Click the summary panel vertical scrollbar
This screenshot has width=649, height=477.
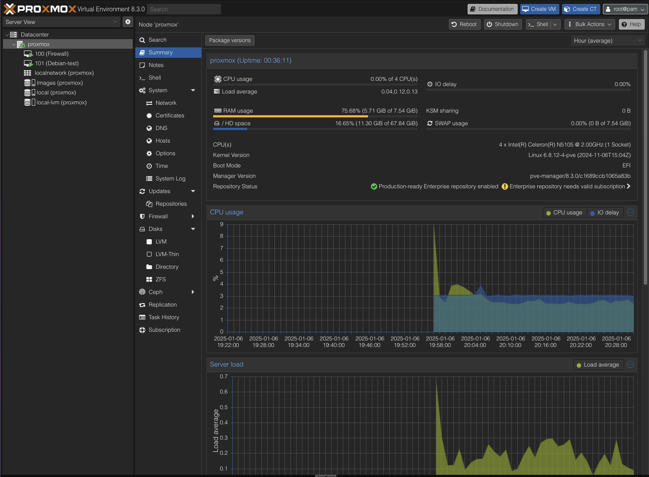[x=646, y=167]
